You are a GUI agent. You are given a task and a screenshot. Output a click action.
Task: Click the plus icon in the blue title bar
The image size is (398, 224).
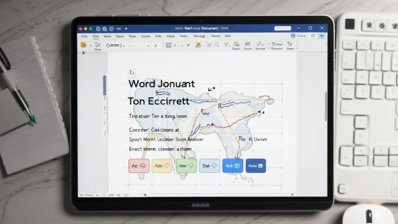click(x=126, y=29)
